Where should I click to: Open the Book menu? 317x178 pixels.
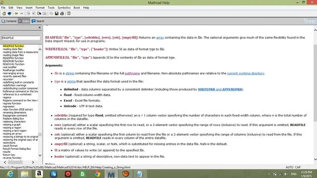(77, 8)
